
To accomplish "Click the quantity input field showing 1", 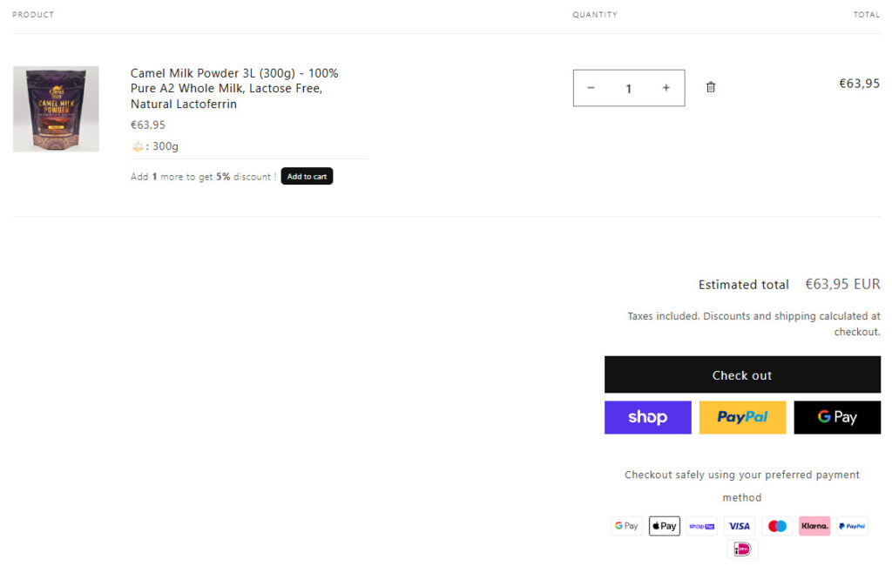I will [x=629, y=88].
